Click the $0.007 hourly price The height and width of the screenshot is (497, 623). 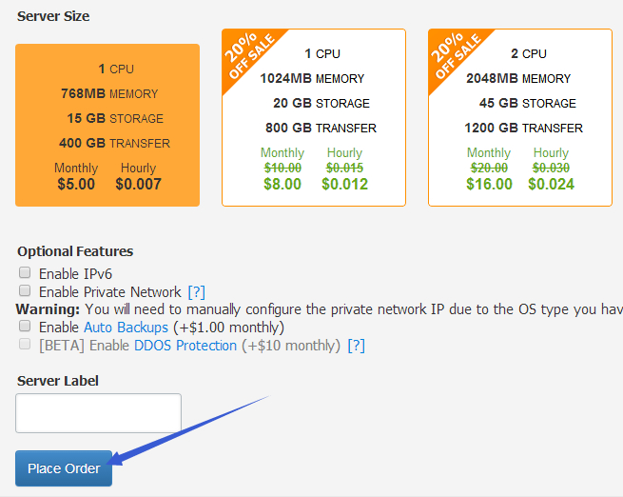[x=139, y=184]
